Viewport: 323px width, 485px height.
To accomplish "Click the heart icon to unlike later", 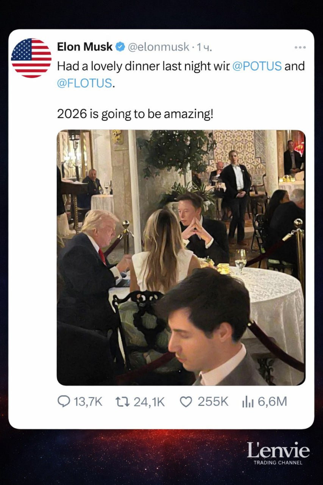I will coord(186,401).
